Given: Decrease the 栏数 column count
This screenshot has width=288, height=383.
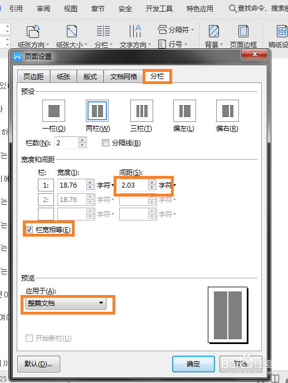Looking at the screenshot, I should click(82, 145).
